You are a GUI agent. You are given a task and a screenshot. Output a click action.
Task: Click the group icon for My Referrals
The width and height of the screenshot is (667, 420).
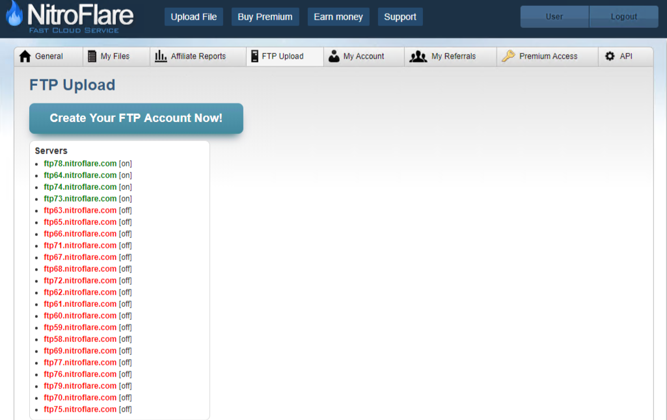[418, 57]
